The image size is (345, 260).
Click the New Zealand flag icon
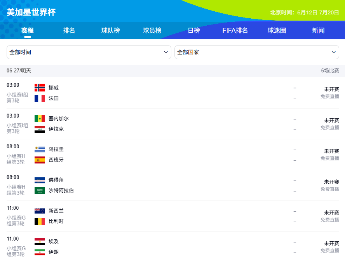tap(40, 211)
